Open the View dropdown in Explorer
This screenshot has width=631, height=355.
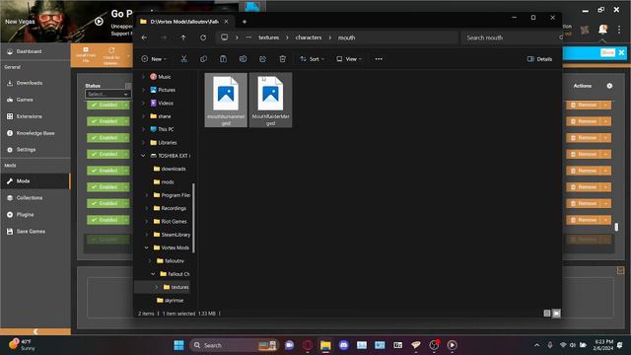[349, 59]
